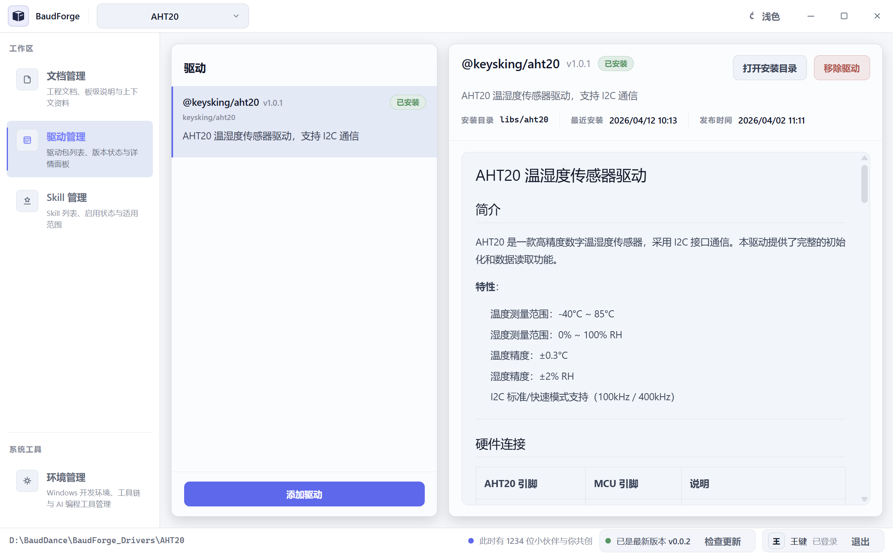Click the 文档管理 document icon

click(x=27, y=79)
